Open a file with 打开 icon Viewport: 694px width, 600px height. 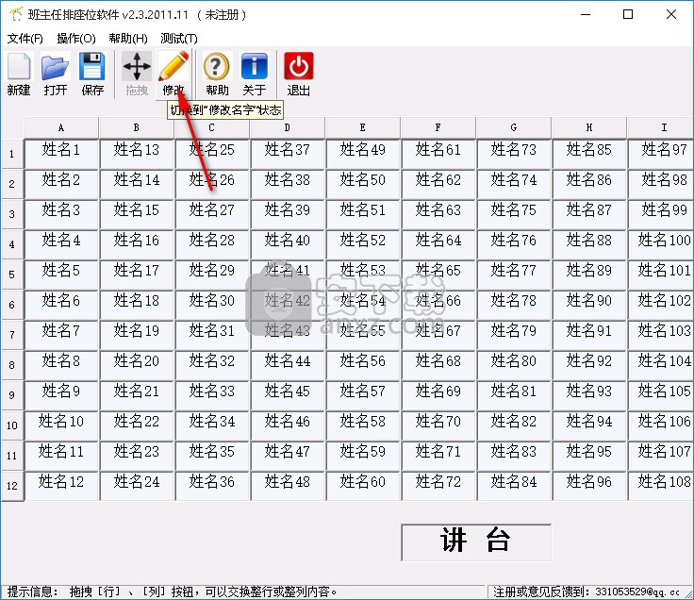click(56, 74)
